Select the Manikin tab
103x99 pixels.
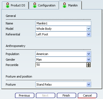click(70, 5)
